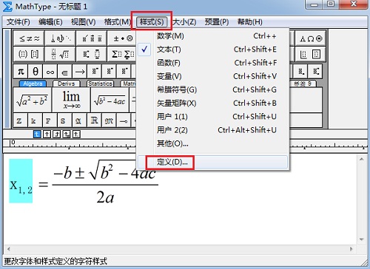Insert the outlined Z symbol
Viewport: 370px width, 269px height.
(20, 120)
